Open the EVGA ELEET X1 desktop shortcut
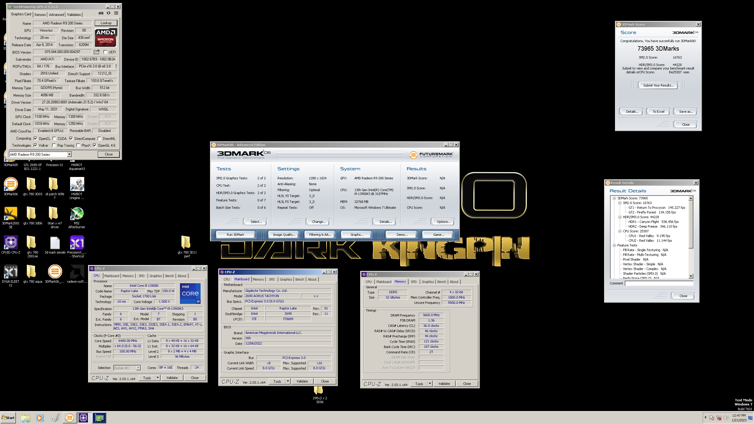The width and height of the screenshot is (754, 424). pyautogui.click(x=11, y=276)
